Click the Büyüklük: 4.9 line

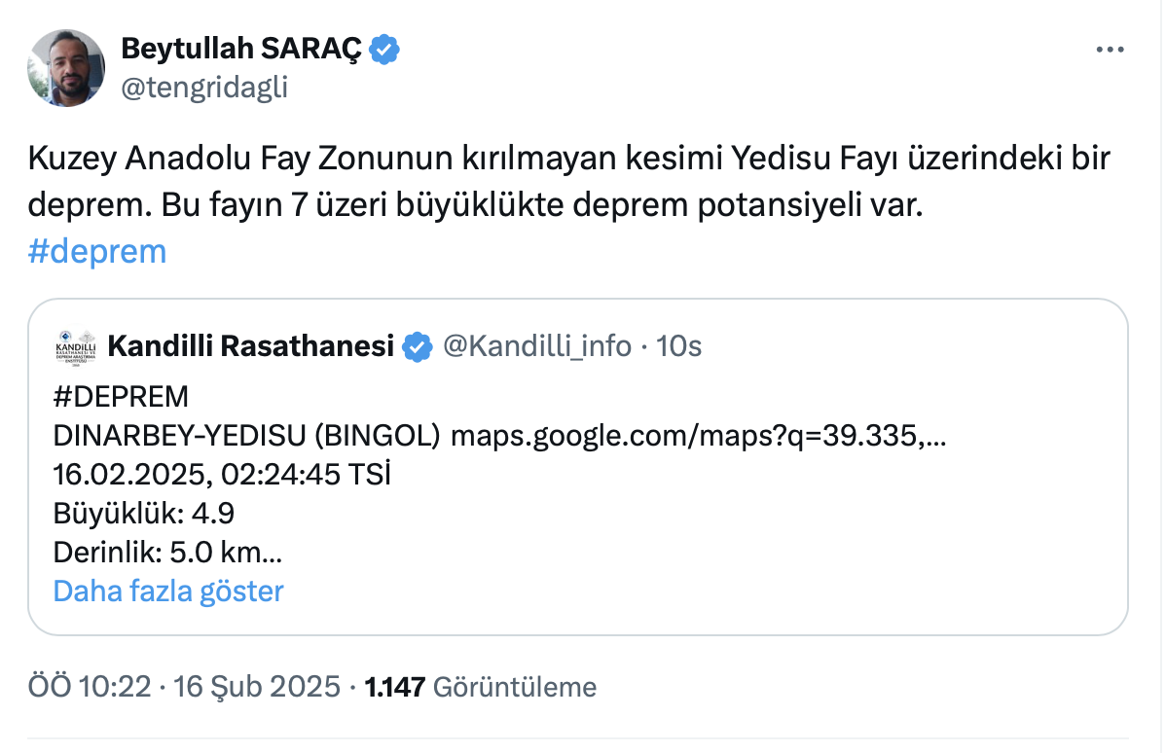pos(143,513)
